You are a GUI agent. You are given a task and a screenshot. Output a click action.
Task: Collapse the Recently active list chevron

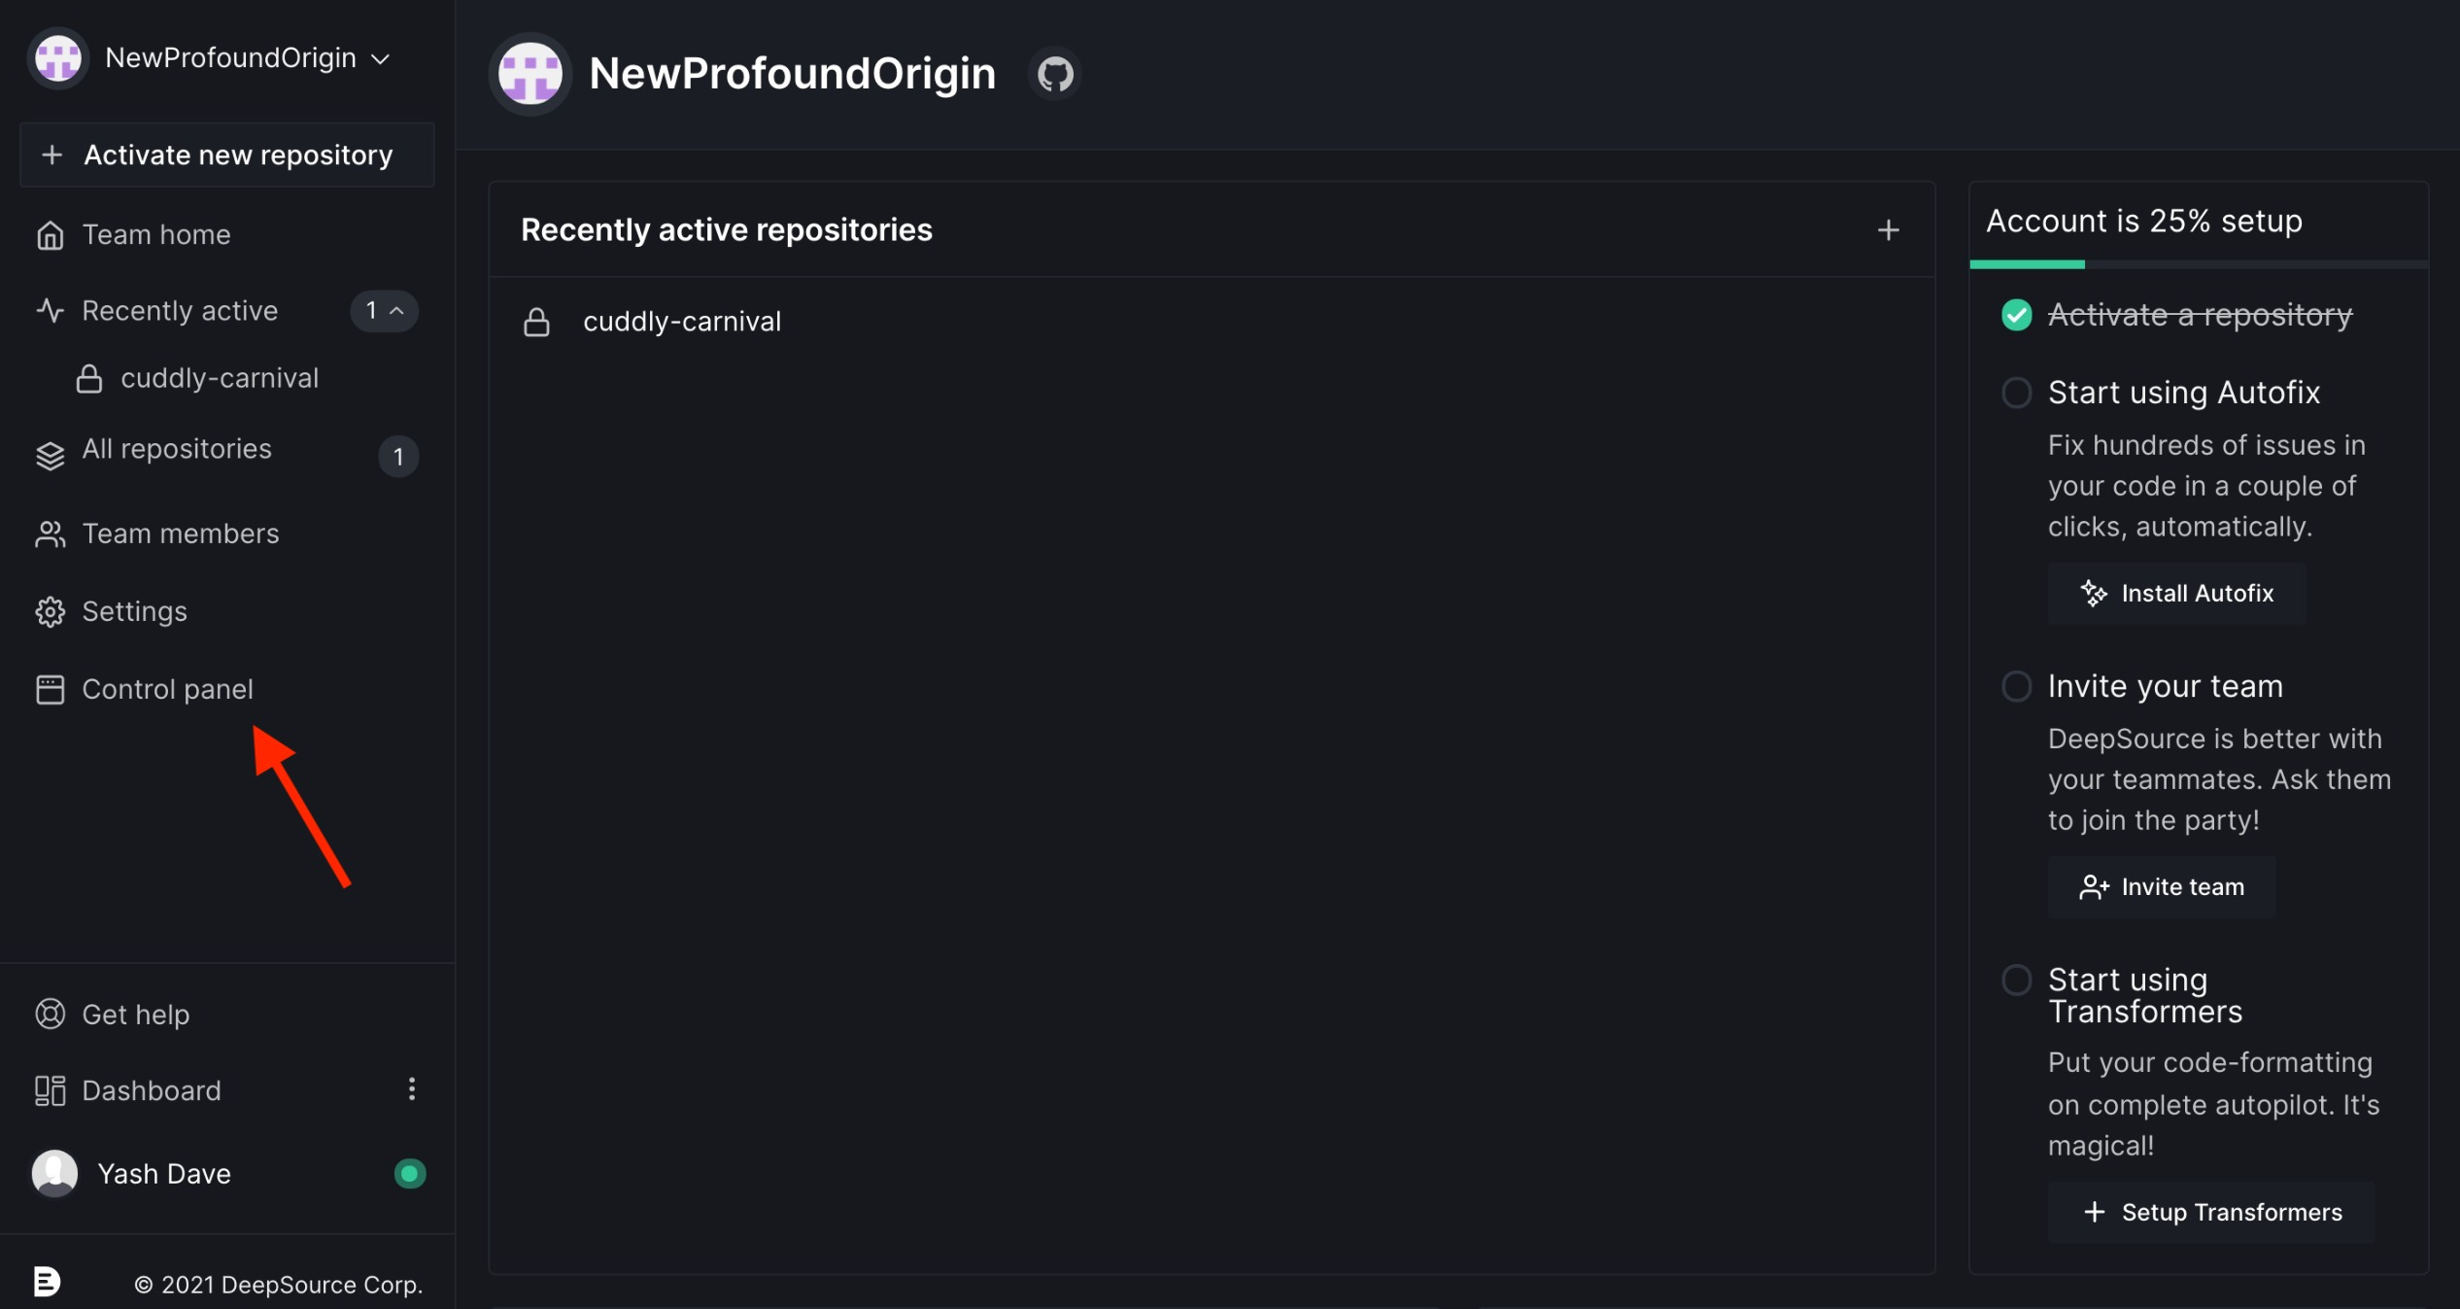(396, 311)
